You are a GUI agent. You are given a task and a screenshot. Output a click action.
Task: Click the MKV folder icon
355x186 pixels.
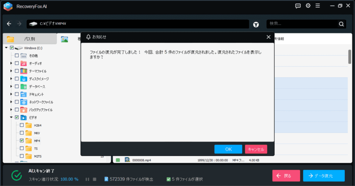click(28, 133)
